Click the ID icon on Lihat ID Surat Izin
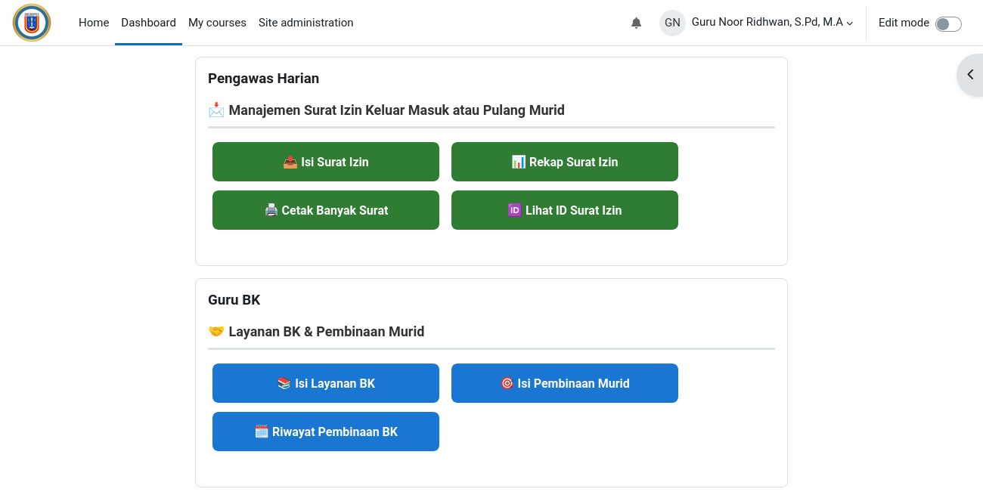This screenshot has width=983, height=492. pyautogui.click(x=514, y=210)
